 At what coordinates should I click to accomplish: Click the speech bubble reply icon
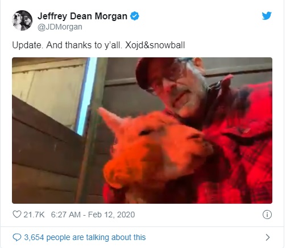tap(16, 237)
